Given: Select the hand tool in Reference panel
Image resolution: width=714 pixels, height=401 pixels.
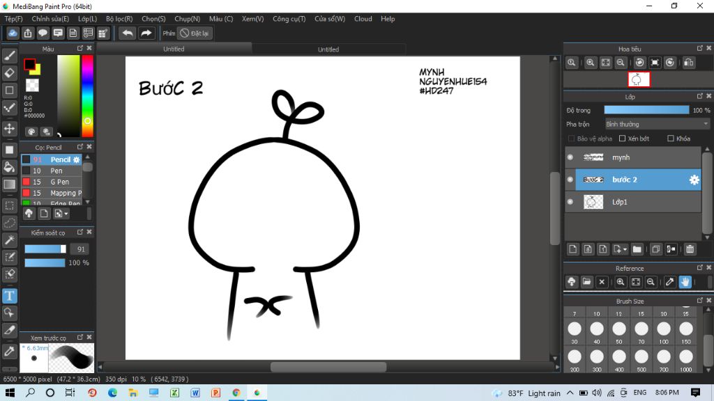Looking at the screenshot, I should [685, 282].
